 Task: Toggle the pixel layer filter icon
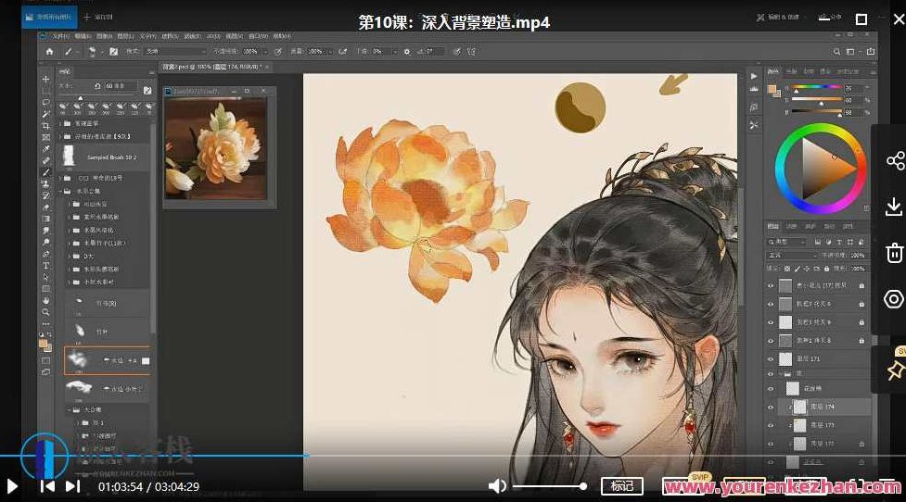point(818,242)
